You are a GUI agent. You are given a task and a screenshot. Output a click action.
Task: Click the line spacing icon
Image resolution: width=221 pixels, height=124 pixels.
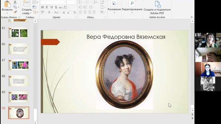coord(95,2)
